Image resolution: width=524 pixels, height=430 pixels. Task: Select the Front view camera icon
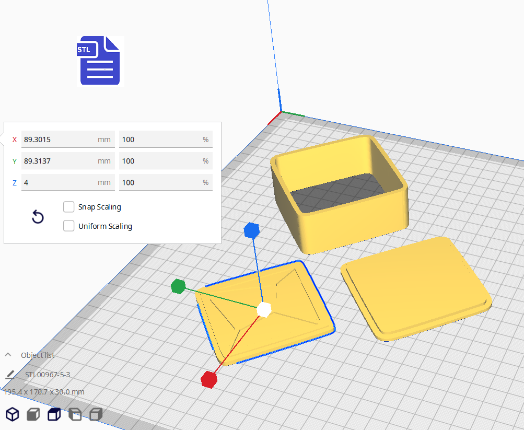point(33,415)
